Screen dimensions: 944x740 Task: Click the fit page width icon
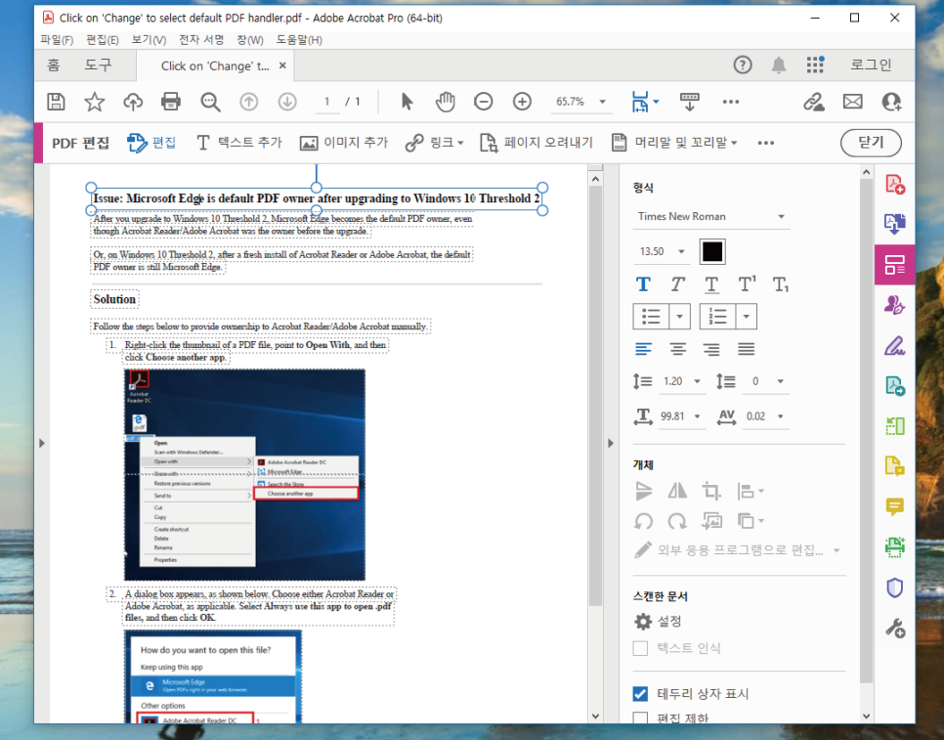coord(640,102)
